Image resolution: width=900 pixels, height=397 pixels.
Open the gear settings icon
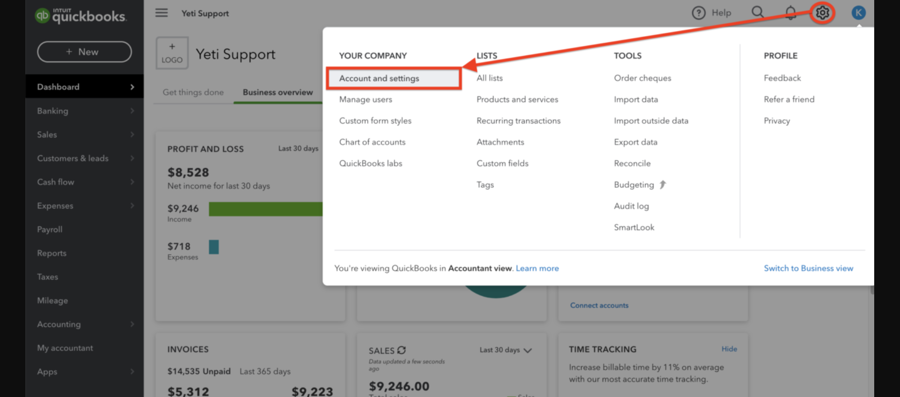[x=822, y=13]
